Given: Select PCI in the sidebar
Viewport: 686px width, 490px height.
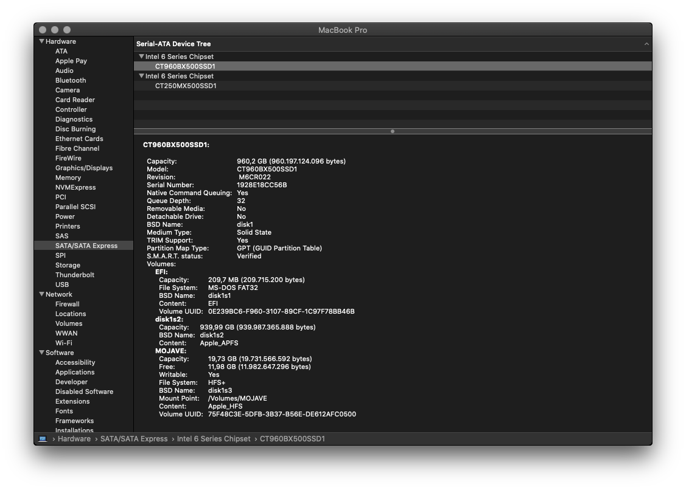Looking at the screenshot, I should [61, 197].
